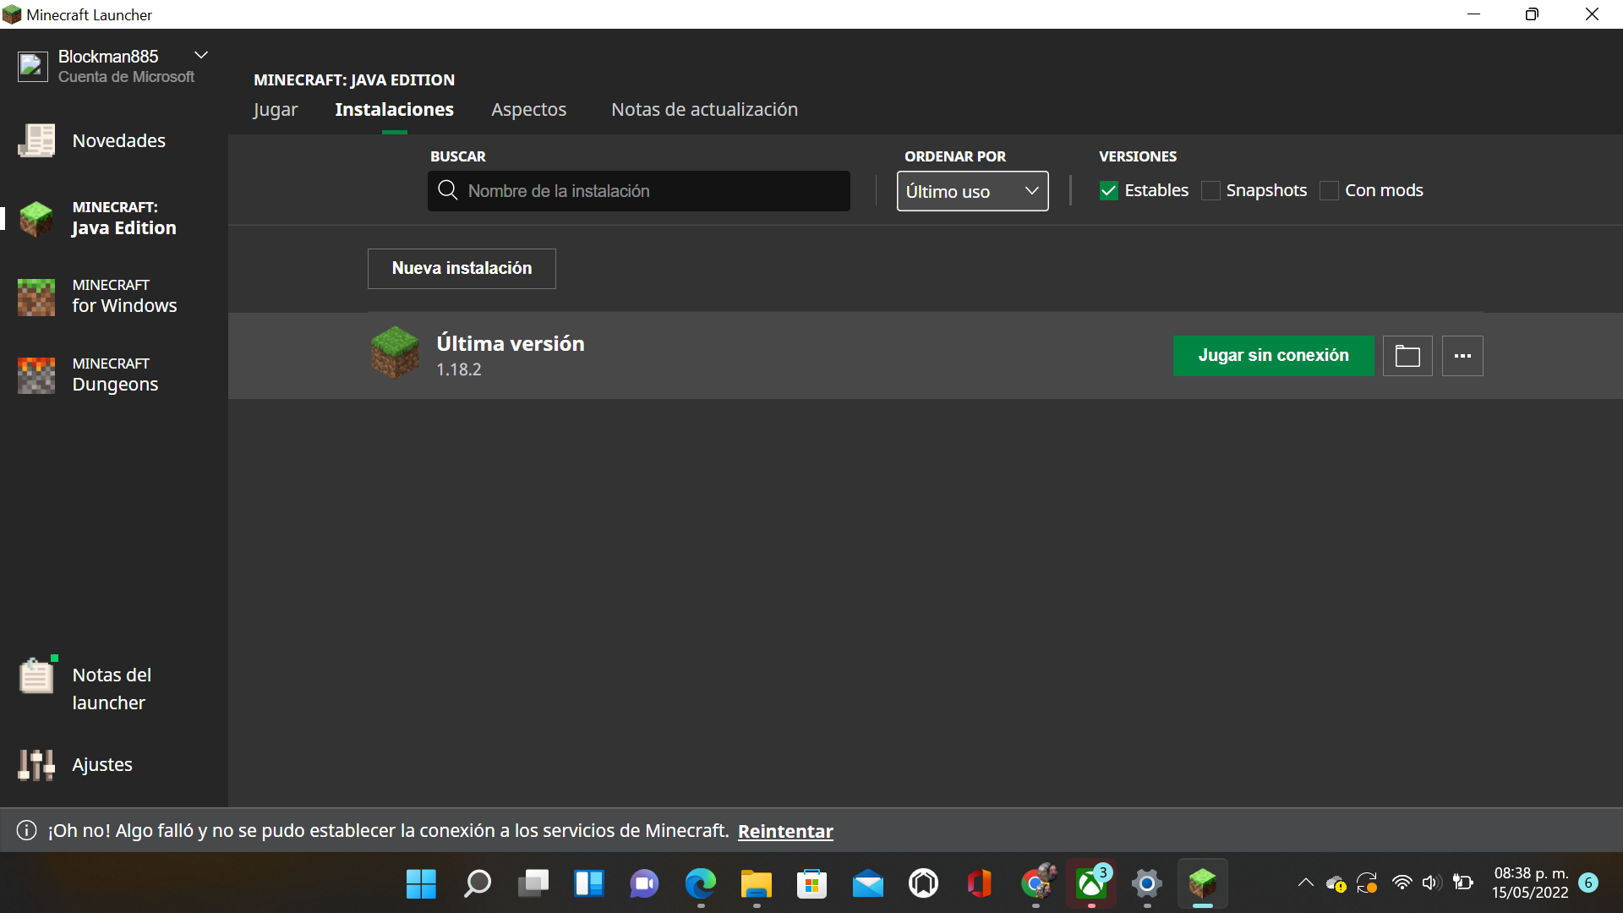1623x913 pixels.
Task: Click the Minecraft: Java Edition grass block icon
Action: click(x=36, y=218)
